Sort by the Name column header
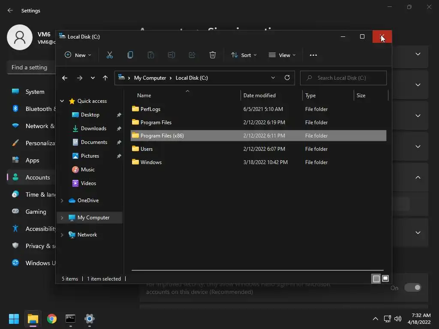 pos(186,96)
